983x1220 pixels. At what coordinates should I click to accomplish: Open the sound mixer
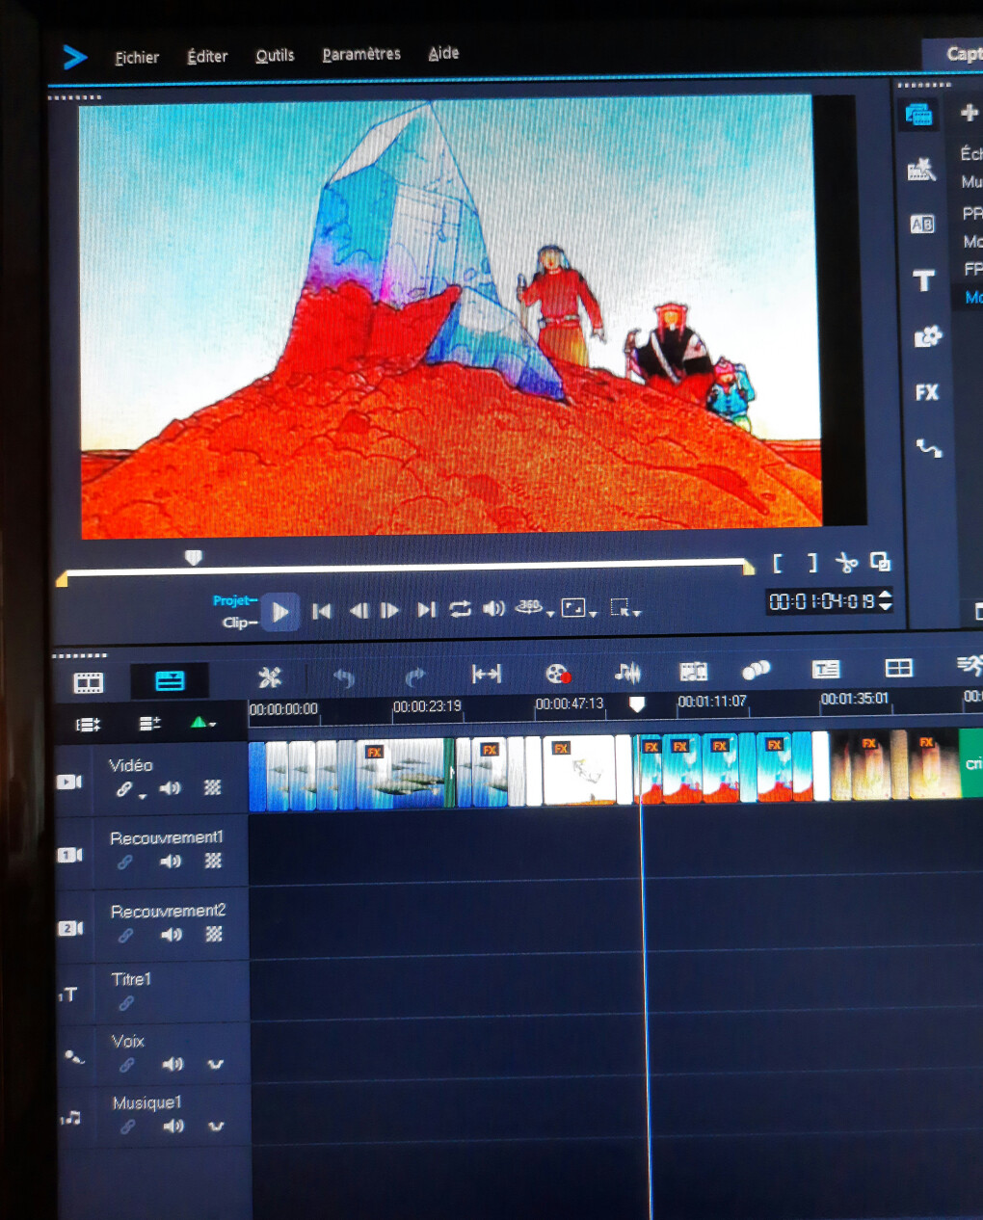[x=627, y=672]
